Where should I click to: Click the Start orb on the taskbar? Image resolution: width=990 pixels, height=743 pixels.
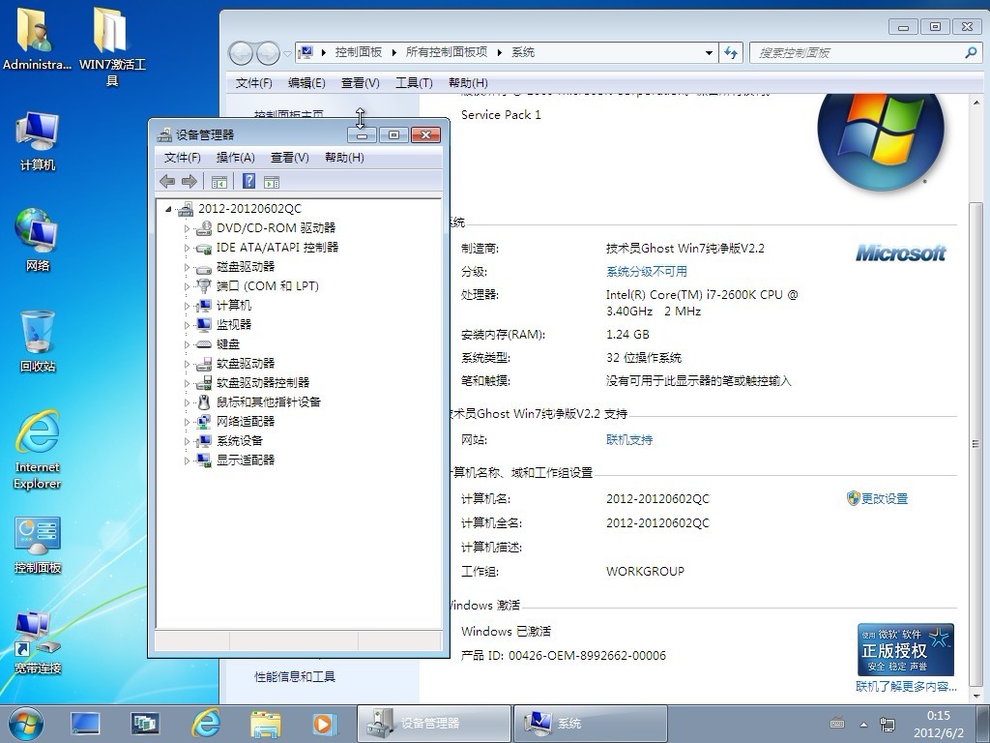pos(26,724)
